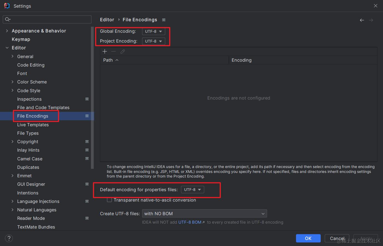Image resolution: width=383 pixels, height=246 pixels.
Task: Expand the Natural Languages node chevron
Action: [x=12, y=210]
